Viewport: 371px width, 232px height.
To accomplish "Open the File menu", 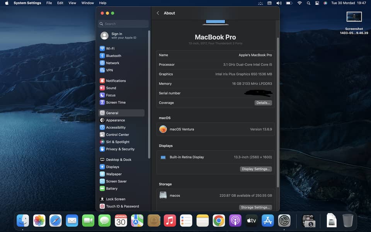I will 49,3.
